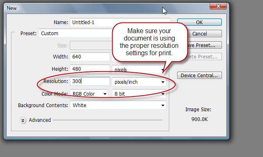Open Background Contents White dropdown

tap(118, 105)
